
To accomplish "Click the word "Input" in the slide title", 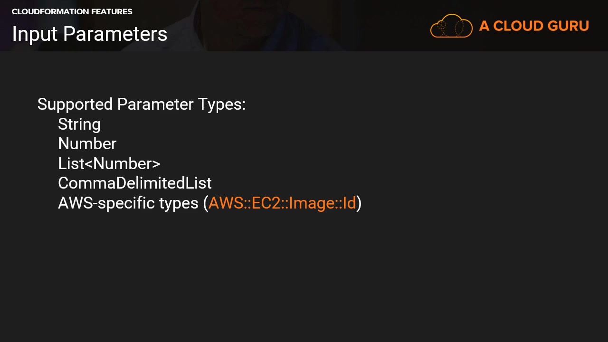I will click(x=35, y=34).
